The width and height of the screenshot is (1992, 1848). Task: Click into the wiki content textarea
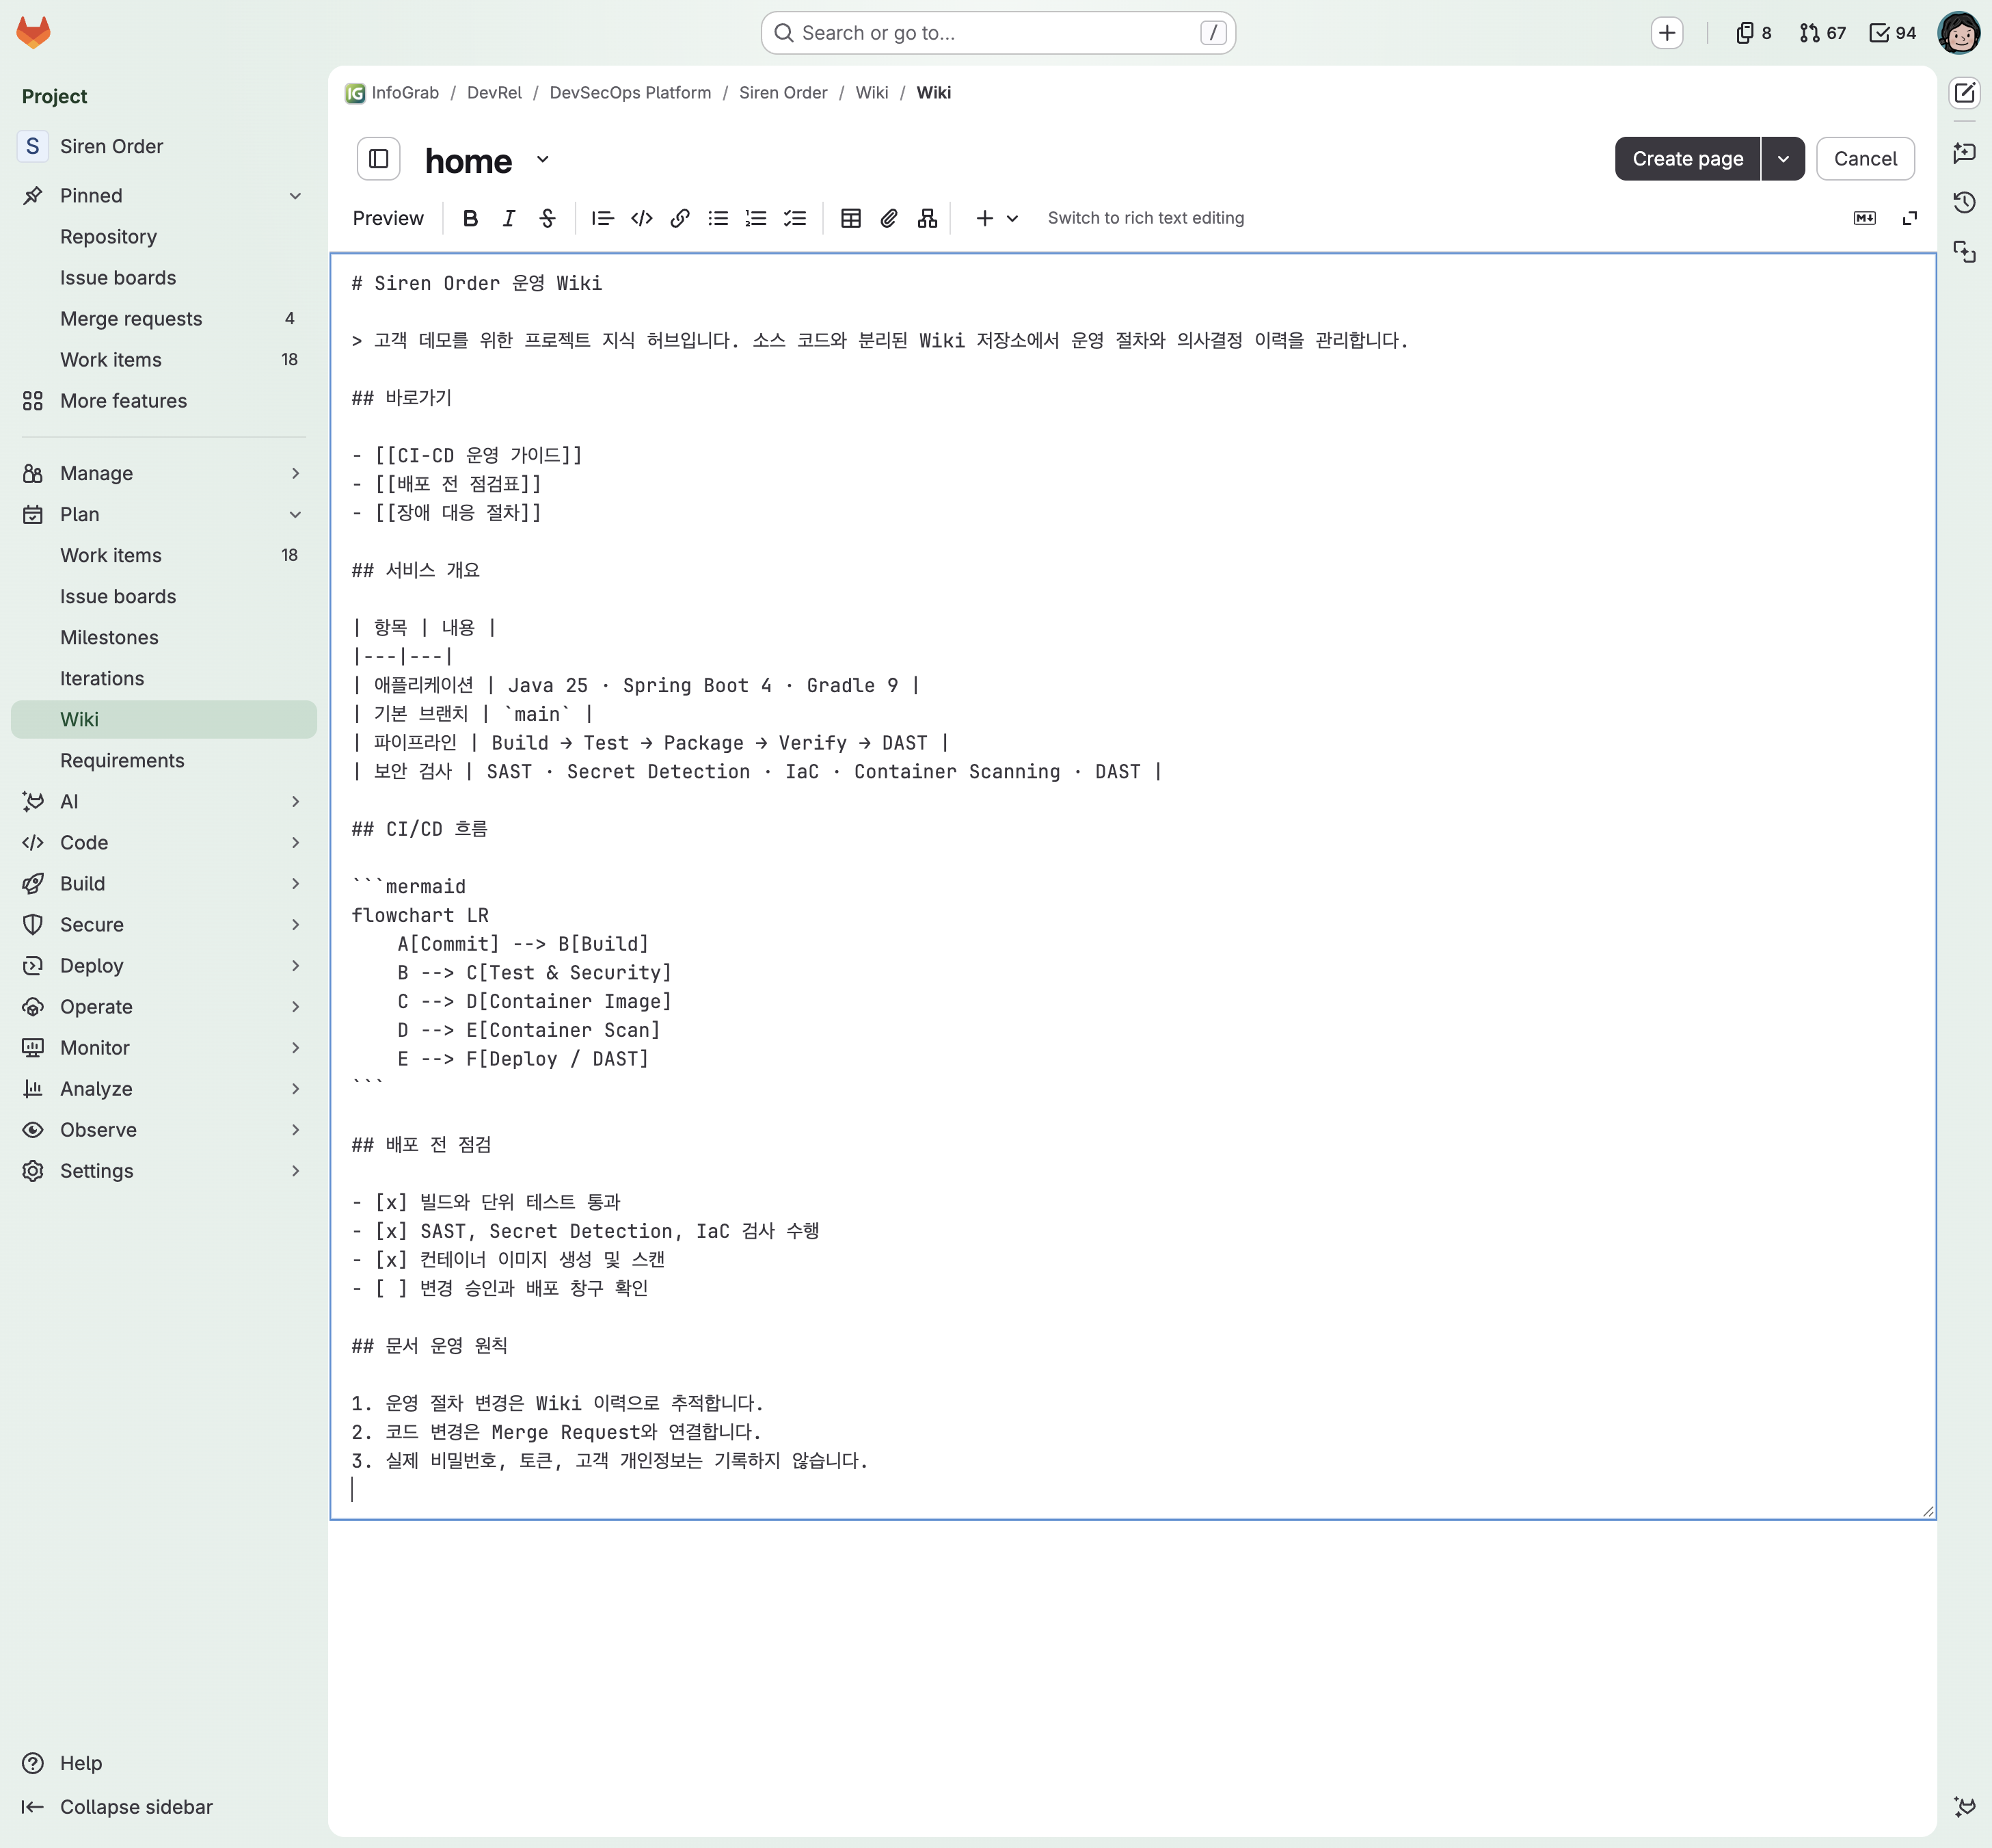[1133, 886]
